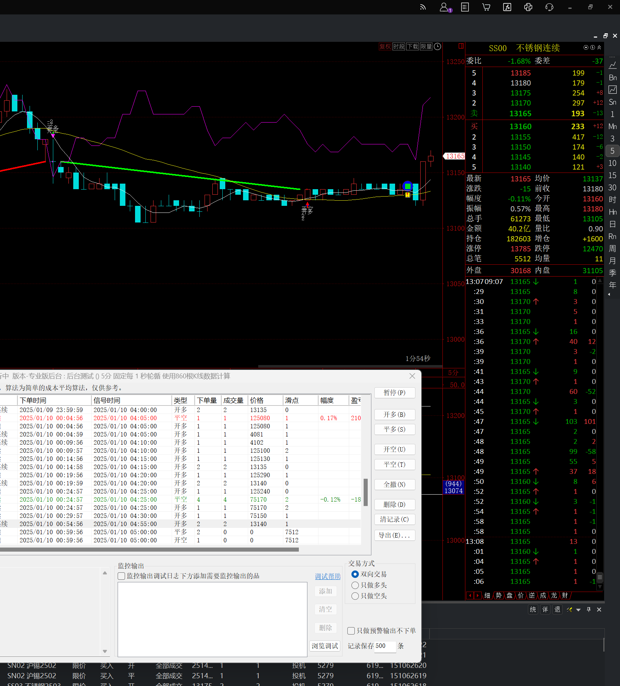This screenshot has height=686, width=620.
Task: Expand the dropdown arrow beside tools icon
Action: pyautogui.click(x=578, y=610)
